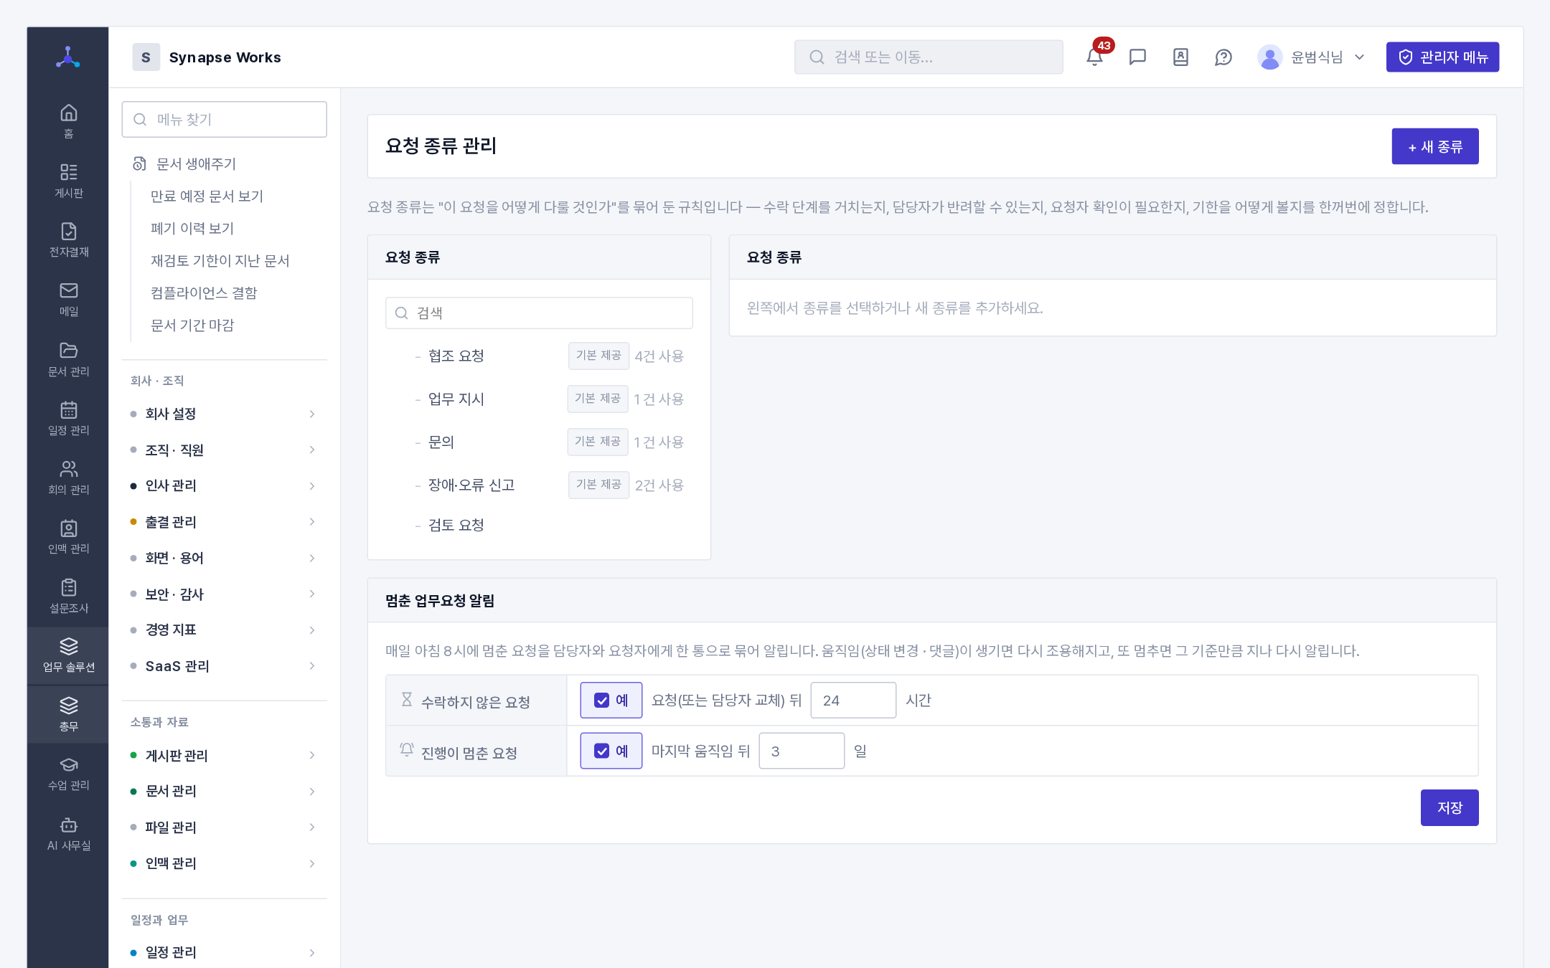
Task: Open the 설문조사 sidebar icon
Action: 68,596
